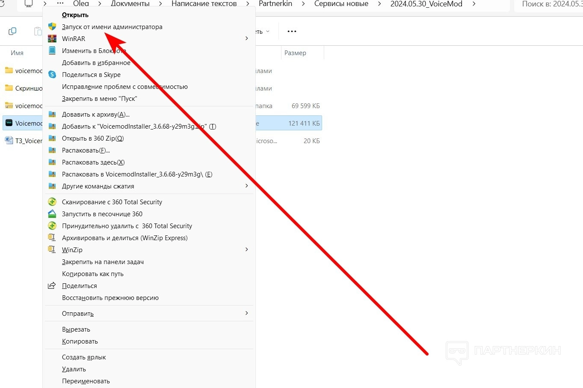This screenshot has width=583, height=388.
Task: Click the size value 121 411 КБ
Action: tap(304, 123)
